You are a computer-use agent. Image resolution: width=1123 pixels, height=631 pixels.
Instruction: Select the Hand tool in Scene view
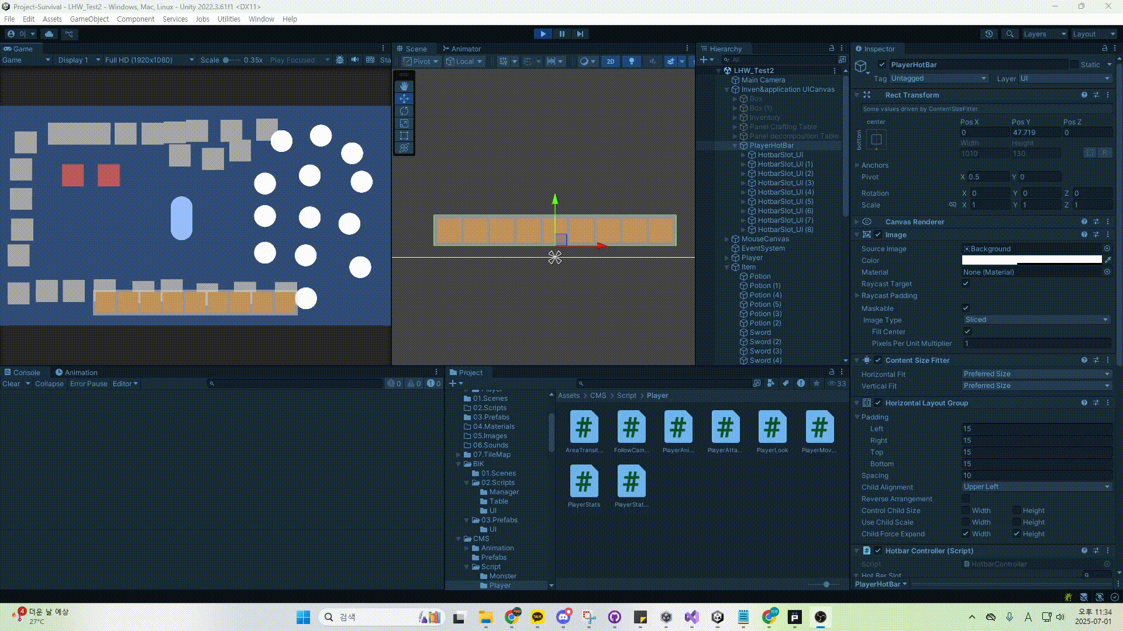point(404,86)
